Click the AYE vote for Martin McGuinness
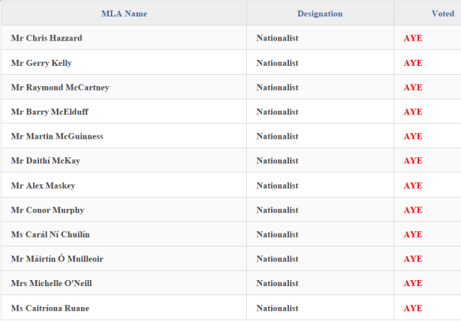Viewport: 461px width, 322px height. 413,136
